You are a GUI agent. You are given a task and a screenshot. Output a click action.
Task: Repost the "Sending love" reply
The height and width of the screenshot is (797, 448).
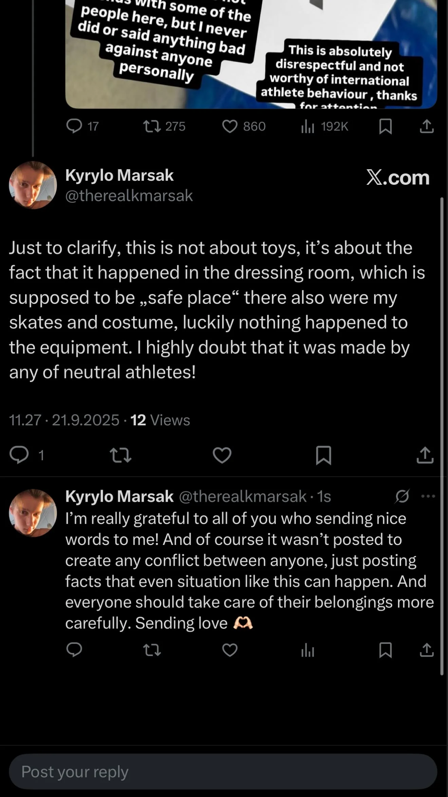click(152, 650)
